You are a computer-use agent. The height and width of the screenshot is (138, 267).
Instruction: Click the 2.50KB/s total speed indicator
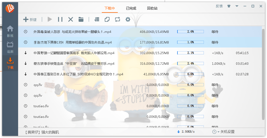coord(186,132)
